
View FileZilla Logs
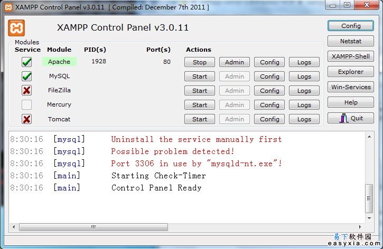click(304, 91)
